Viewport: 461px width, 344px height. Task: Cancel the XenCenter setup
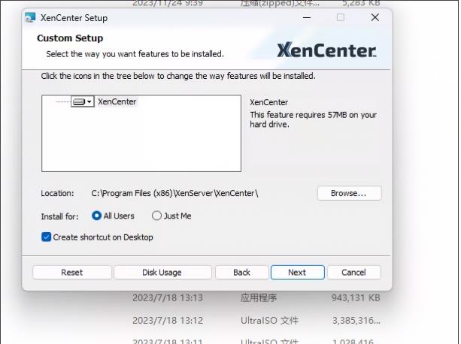[x=353, y=273]
